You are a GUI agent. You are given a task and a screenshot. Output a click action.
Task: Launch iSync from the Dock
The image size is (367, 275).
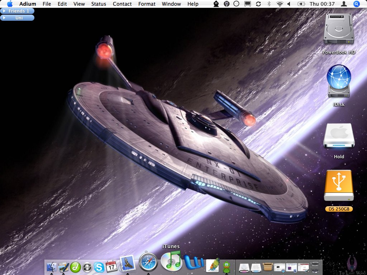coord(87,267)
